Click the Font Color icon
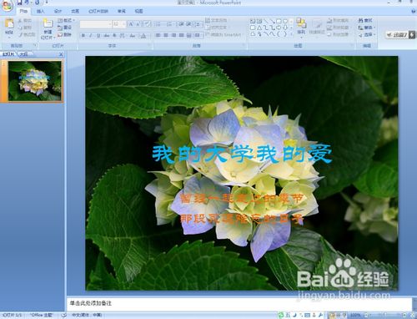The width and height of the screenshot is (417, 319). pos(143,36)
